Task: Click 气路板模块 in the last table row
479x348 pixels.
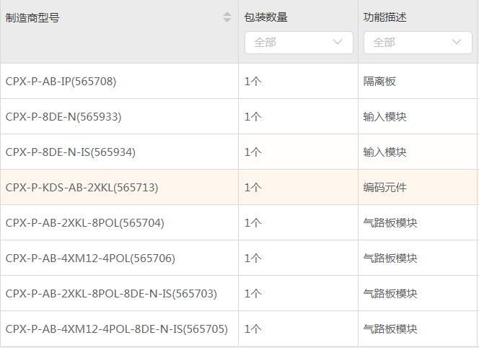Action: 390,329
